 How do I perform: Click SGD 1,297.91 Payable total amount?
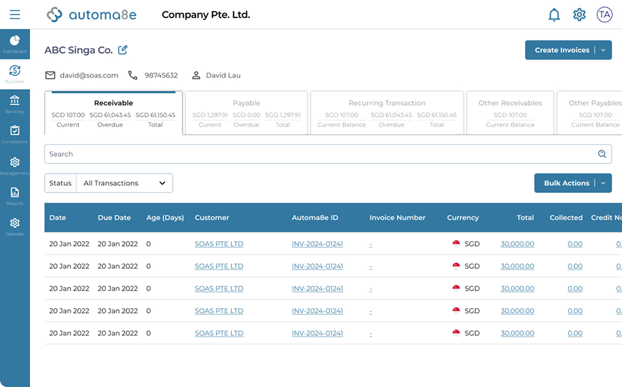283,115
